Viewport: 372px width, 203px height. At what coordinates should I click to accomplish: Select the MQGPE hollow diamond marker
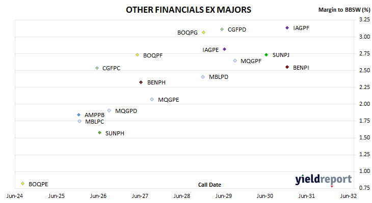[x=152, y=100]
